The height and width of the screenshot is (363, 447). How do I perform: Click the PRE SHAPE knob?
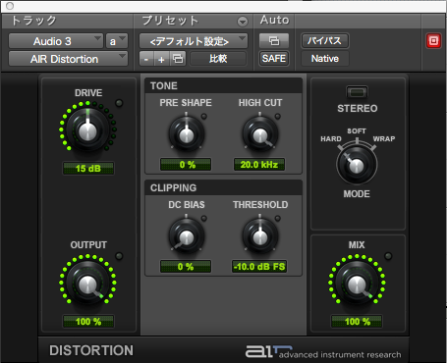(x=187, y=134)
